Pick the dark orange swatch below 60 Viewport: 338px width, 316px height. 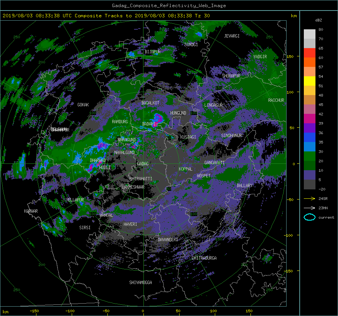click(309, 62)
